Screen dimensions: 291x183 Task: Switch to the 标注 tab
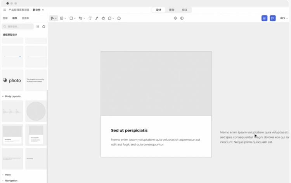point(185,10)
